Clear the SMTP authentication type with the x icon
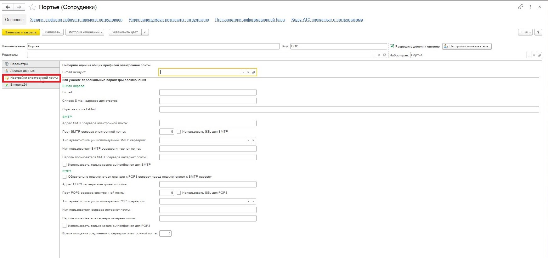The width and height of the screenshot is (548, 258). coord(253,140)
